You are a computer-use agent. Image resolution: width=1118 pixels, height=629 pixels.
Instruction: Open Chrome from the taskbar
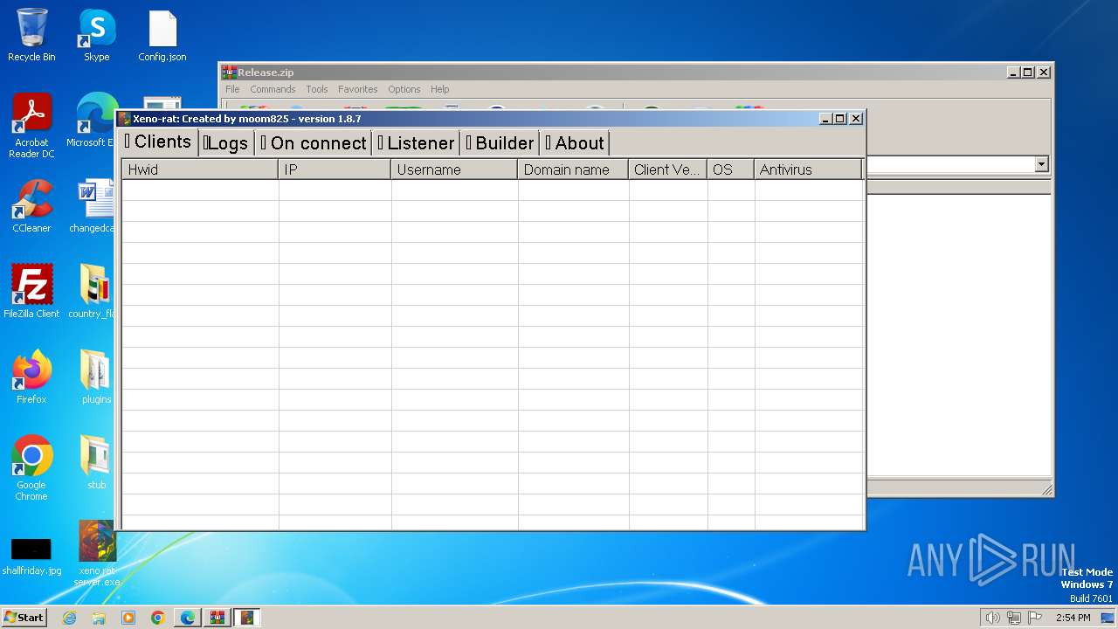point(158,618)
